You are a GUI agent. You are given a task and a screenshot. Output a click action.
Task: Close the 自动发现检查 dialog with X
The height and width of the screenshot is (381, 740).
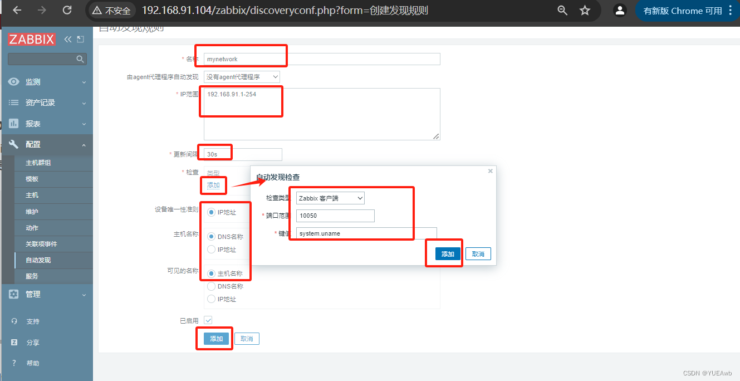pos(490,171)
